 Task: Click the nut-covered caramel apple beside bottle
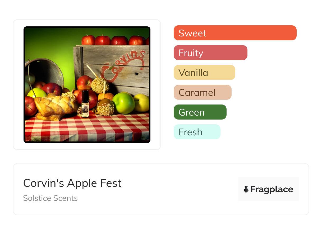pos(104,107)
